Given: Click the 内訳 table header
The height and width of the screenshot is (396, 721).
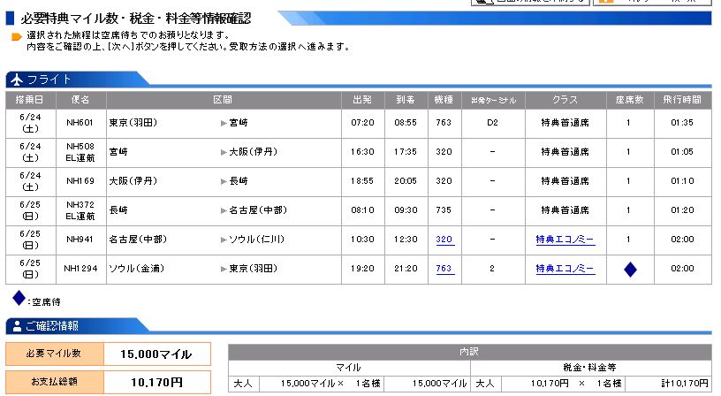Looking at the screenshot, I should 469,352.
